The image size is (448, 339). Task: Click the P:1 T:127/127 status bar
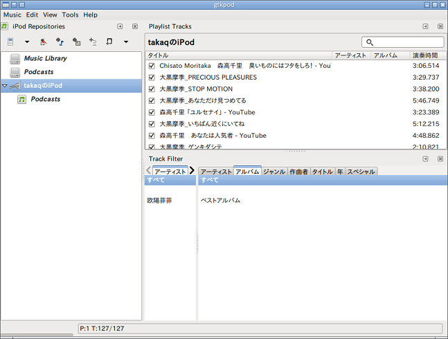(x=260, y=329)
